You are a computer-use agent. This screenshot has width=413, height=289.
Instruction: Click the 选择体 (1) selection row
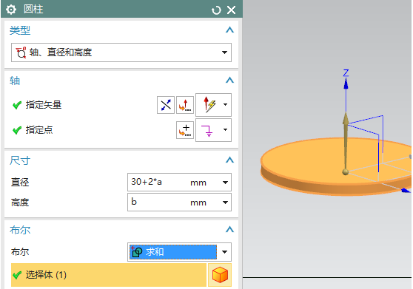(109, 275)
